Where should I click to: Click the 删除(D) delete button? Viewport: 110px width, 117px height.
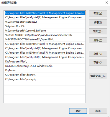pos(98,40)
